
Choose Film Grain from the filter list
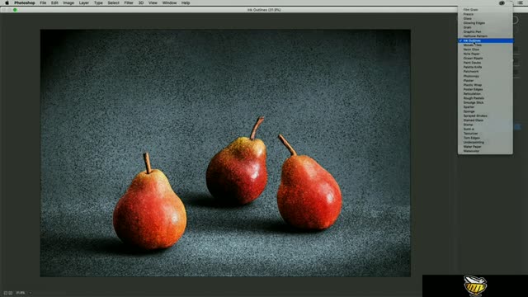pos(485,10)
